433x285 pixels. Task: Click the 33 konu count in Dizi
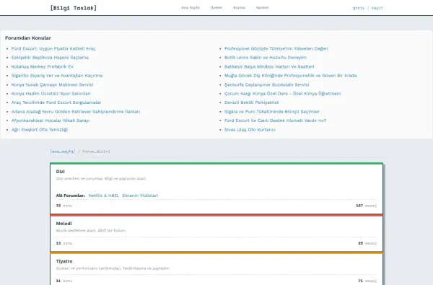pyautogui.click(x=64, y=206)
